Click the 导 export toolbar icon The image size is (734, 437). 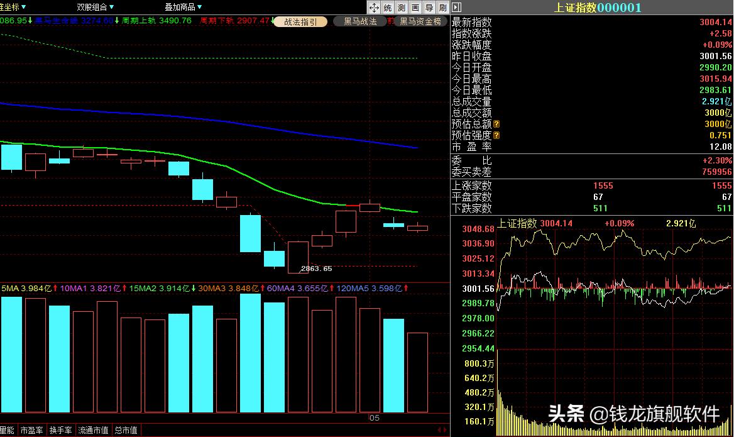(x=429, y=8)
